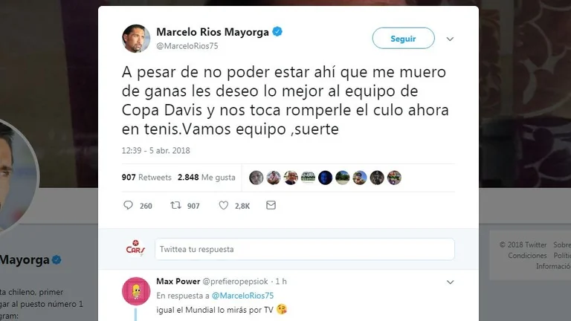571x321 pixels.
Task: Open Marcelo Rios profile avatar in tweet
Action: pos(136,39)
